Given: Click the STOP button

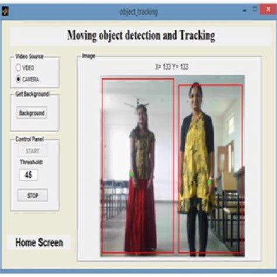Looking at the screenshot, I should pyautogui.click(x=33, y=195).
